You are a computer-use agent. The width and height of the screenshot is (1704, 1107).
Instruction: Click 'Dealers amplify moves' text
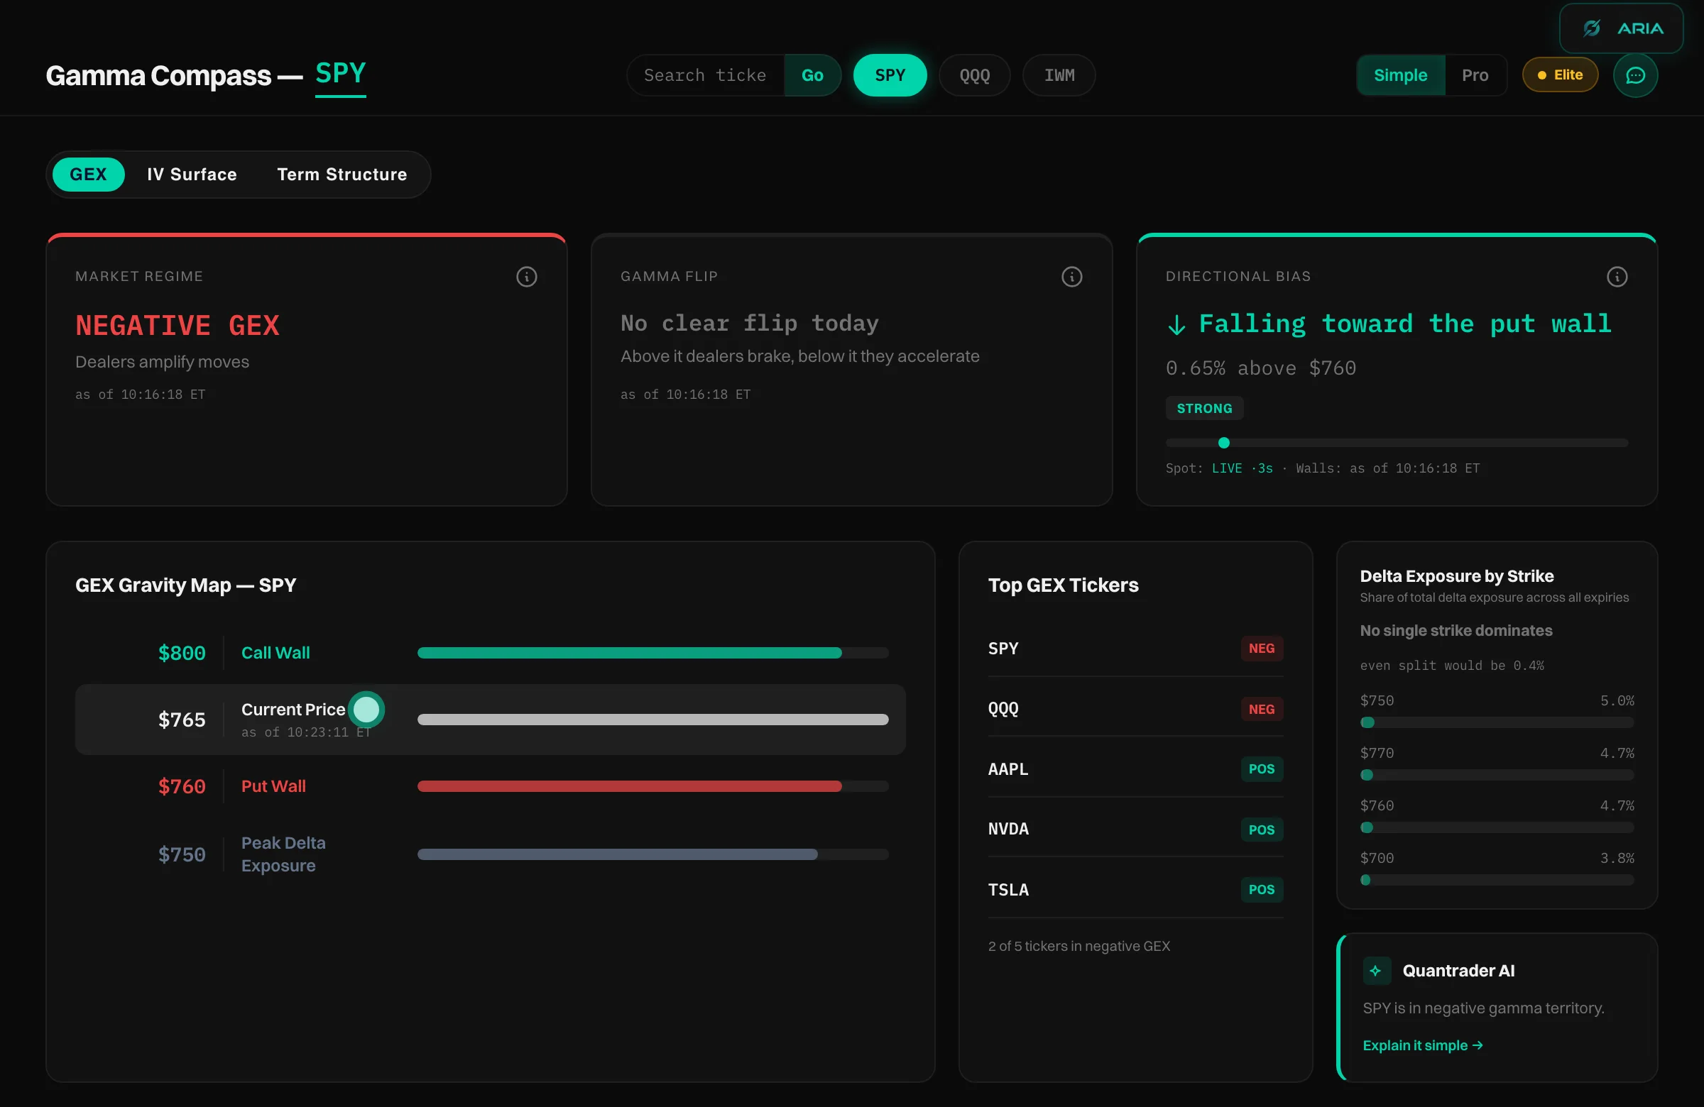tap(163, 362)
